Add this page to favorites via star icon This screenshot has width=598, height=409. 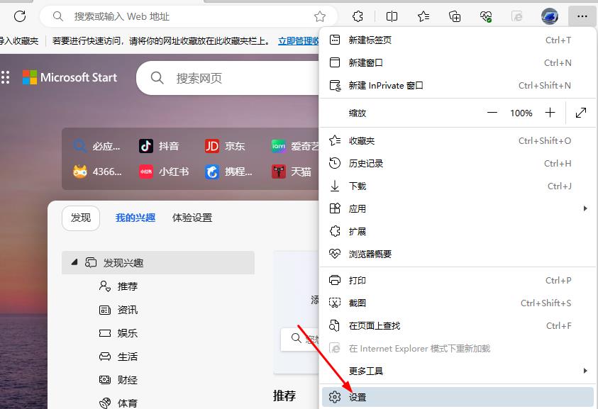click(320, 16)
